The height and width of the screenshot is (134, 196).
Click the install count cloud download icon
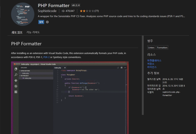point(63,11)
